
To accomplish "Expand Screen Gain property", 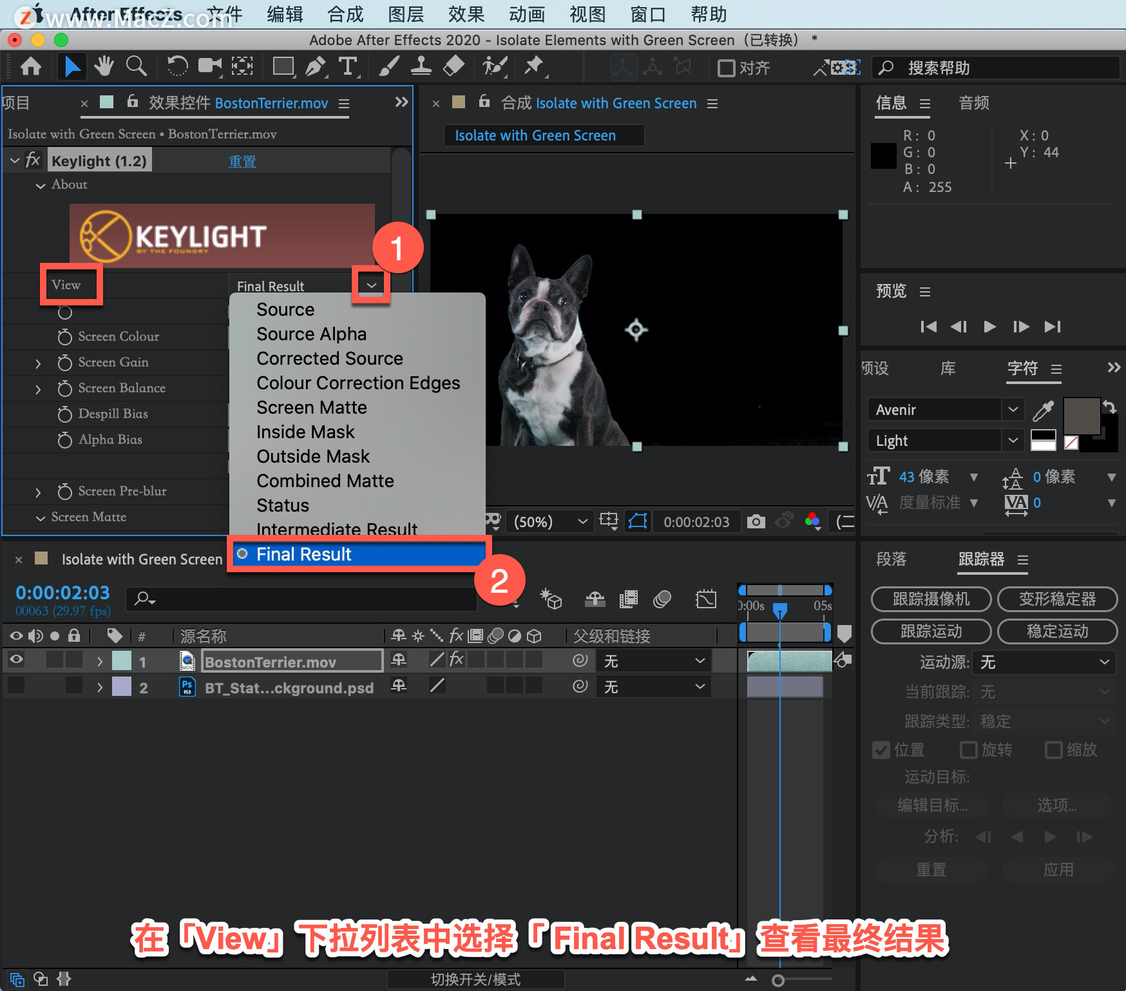I will [38, 363].
